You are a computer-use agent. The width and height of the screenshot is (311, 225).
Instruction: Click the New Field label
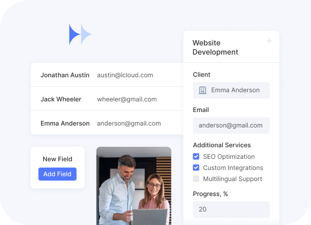(57, 159)
